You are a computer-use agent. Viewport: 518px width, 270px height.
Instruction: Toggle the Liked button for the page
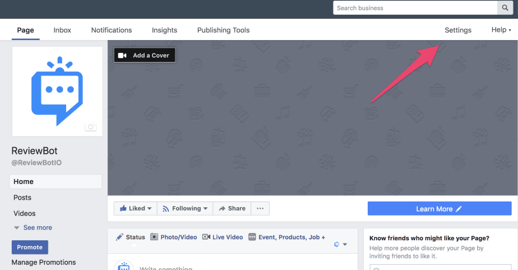135,209
